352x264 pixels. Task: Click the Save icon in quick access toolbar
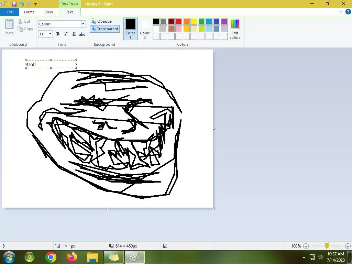[14, 4]
